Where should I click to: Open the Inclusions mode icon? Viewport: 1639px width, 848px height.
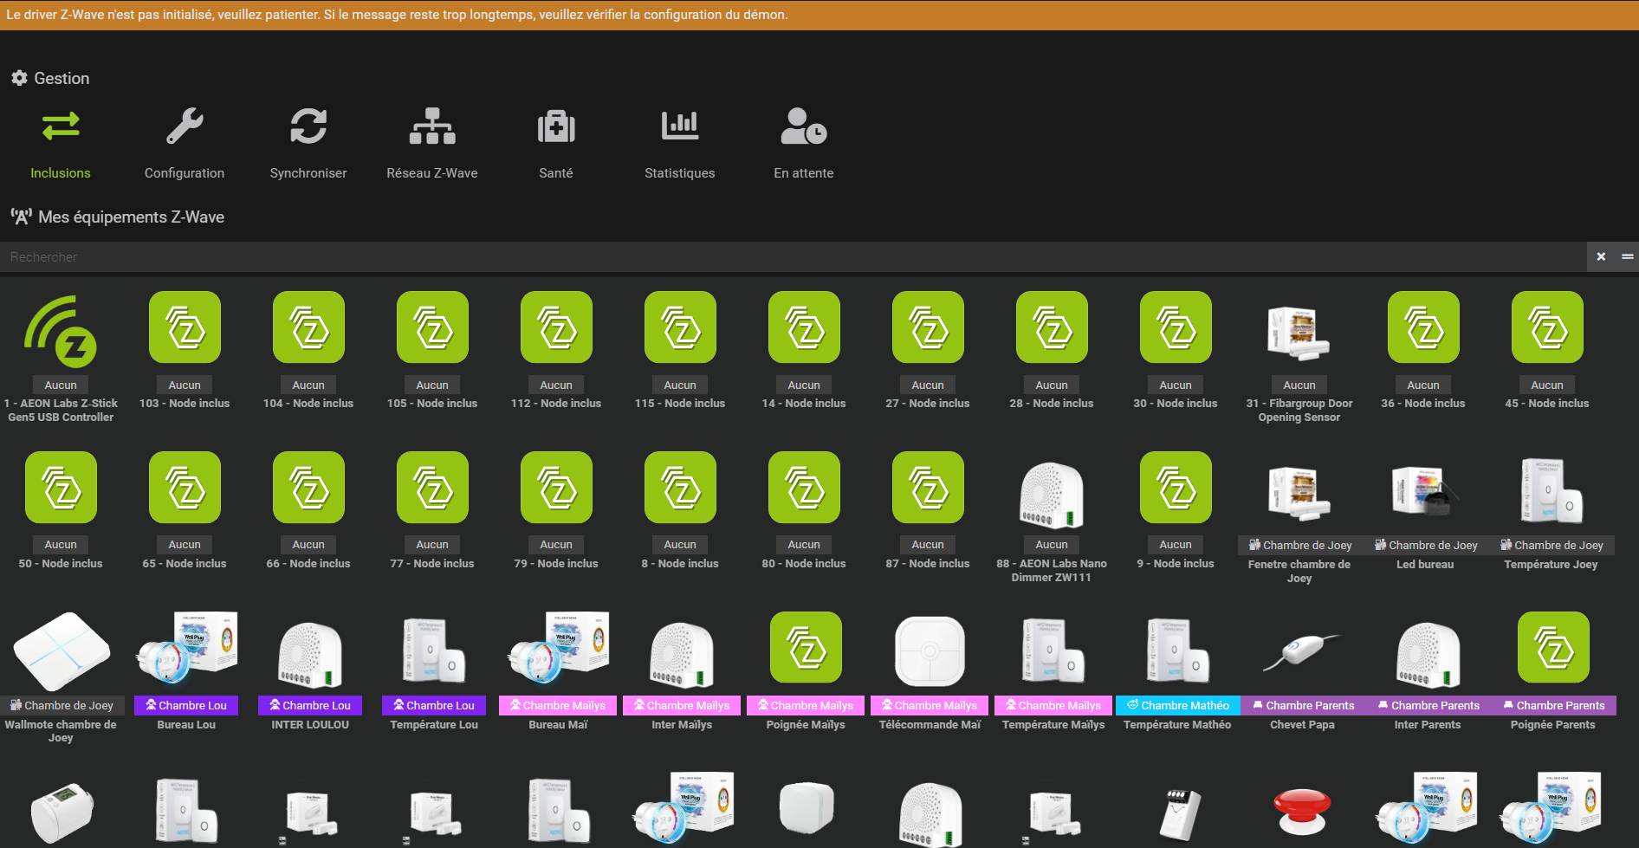61,127
